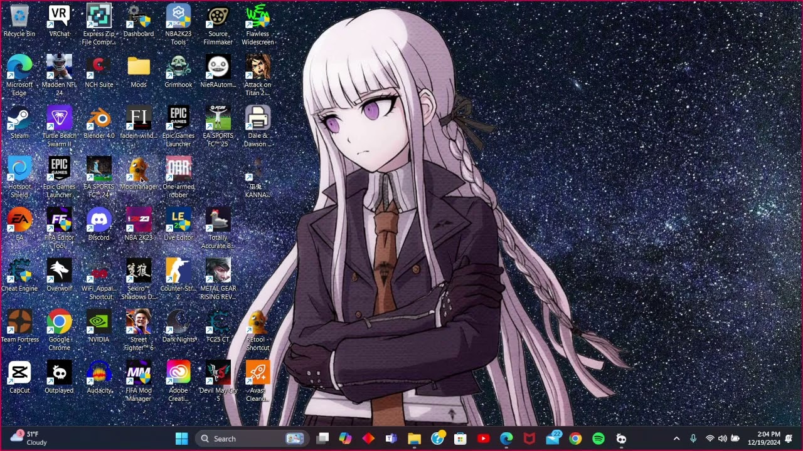Open the orange EA app shortcut
Screen dimensions: 803x451
click(19, 224)
